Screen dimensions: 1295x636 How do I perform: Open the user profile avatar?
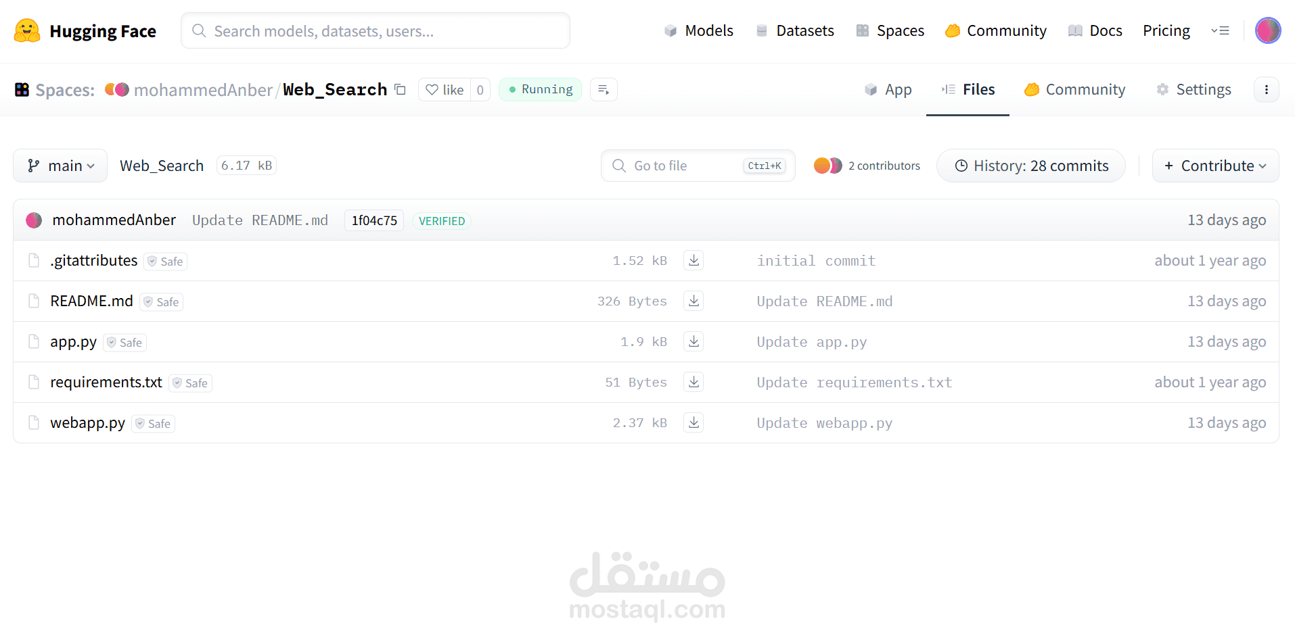(1268, 30)
